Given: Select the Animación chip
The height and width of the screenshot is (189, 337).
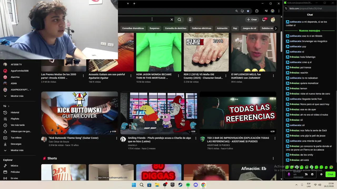Looking at the screenshot, I should [222, 28].
